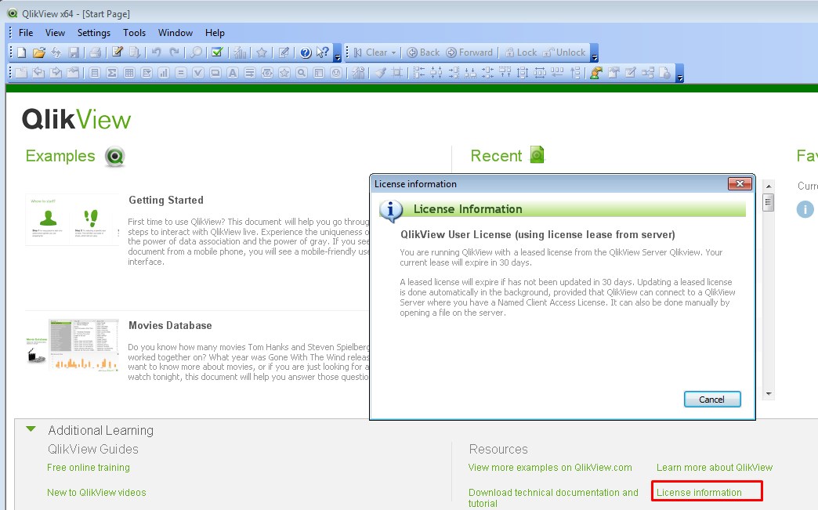Click the Create Chart bar icon
Viewport: 818px width, 510px height.
(x=163, y=73)
